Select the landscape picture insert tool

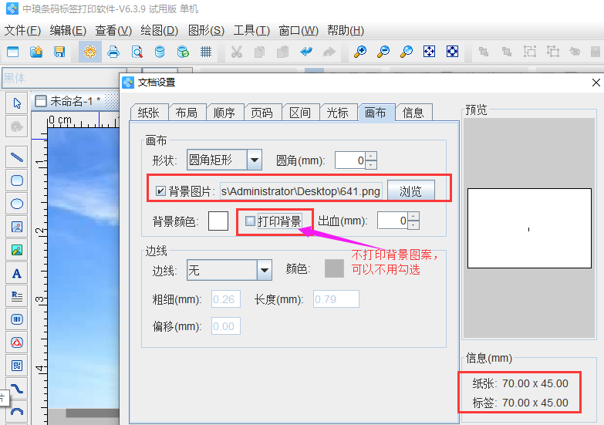click(16, 250)
